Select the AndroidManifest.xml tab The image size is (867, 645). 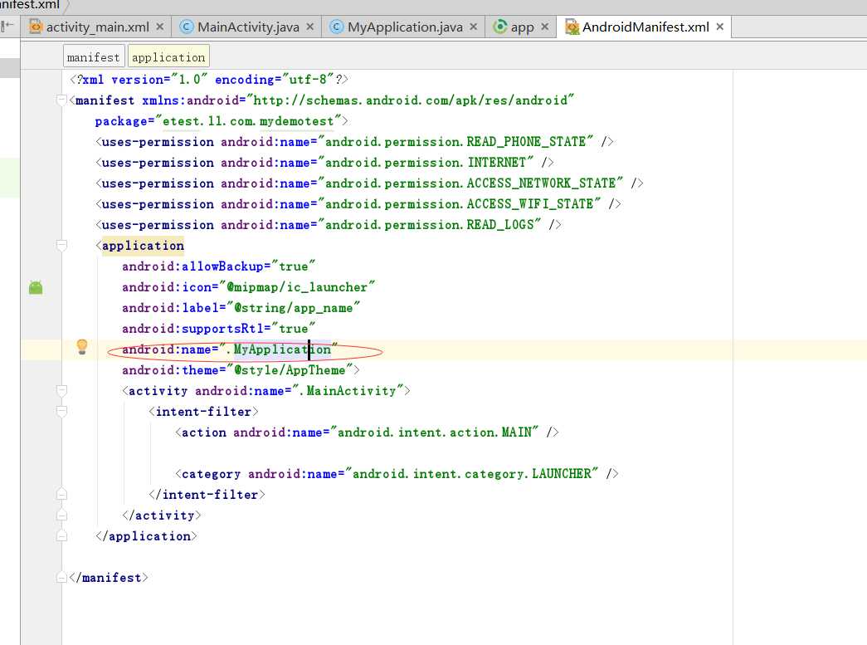(x=645, y=27)
